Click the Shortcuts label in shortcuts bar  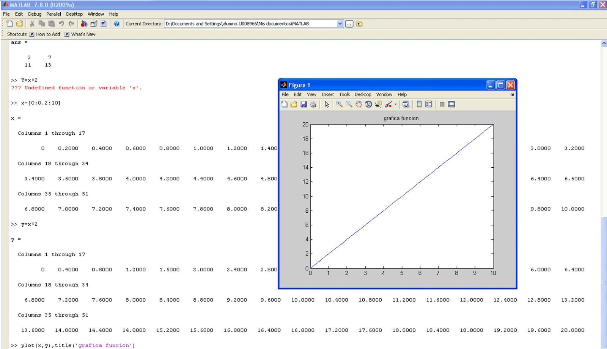(17, 34)
